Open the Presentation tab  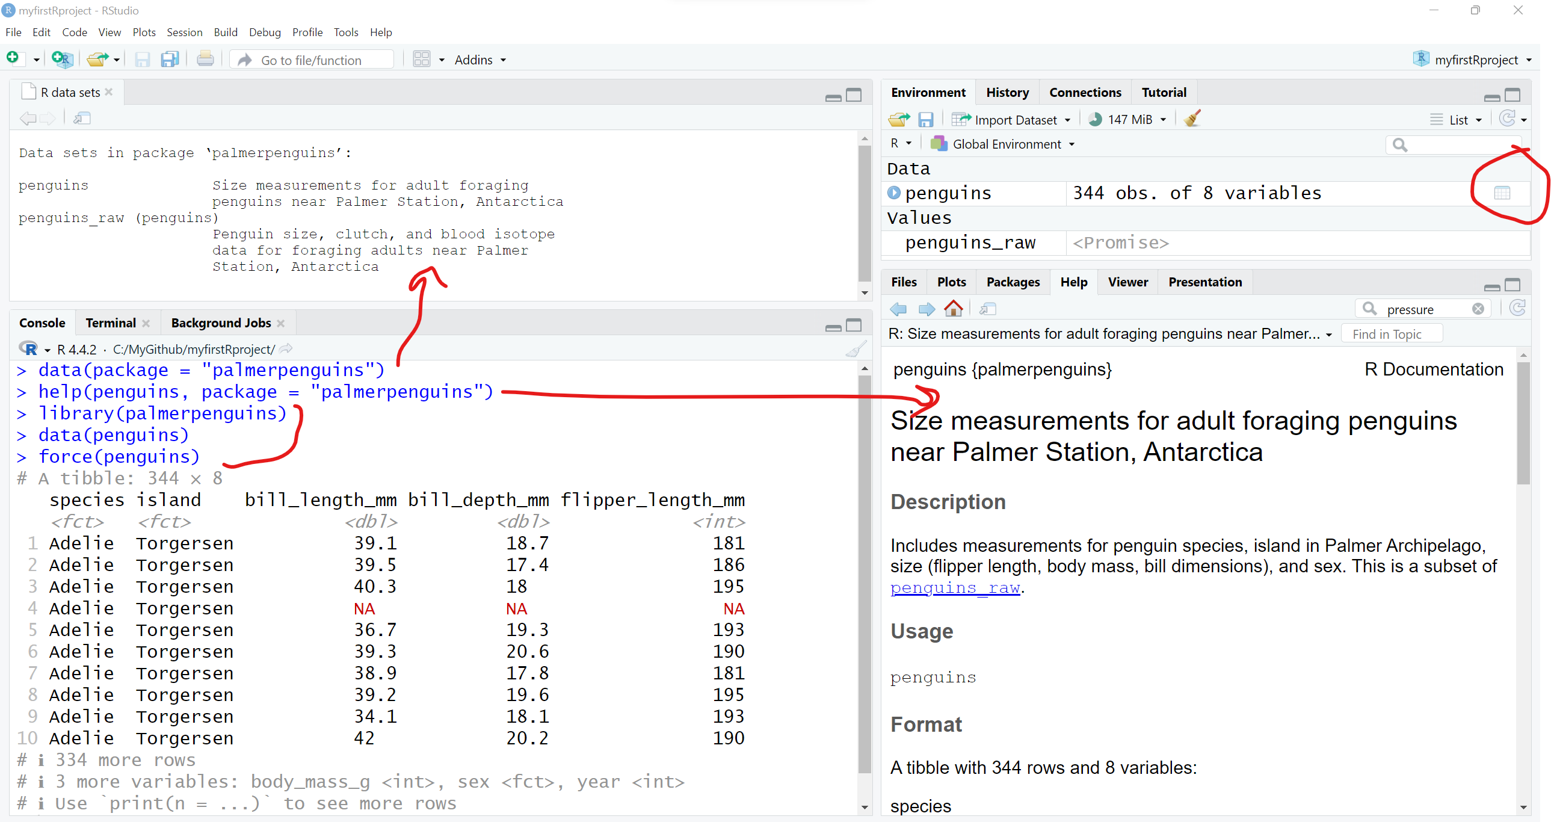1205,282
